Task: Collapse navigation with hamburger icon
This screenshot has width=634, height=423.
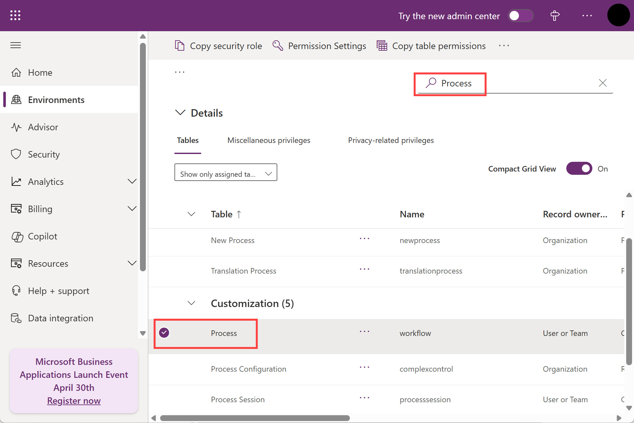Action: coord(16,45)
